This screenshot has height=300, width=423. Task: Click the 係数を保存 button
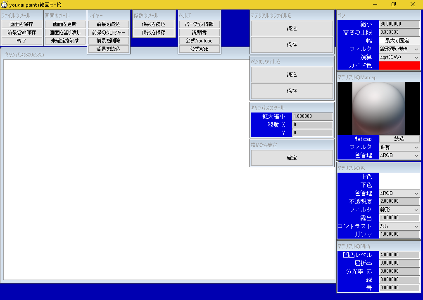(x=154, y=33)
